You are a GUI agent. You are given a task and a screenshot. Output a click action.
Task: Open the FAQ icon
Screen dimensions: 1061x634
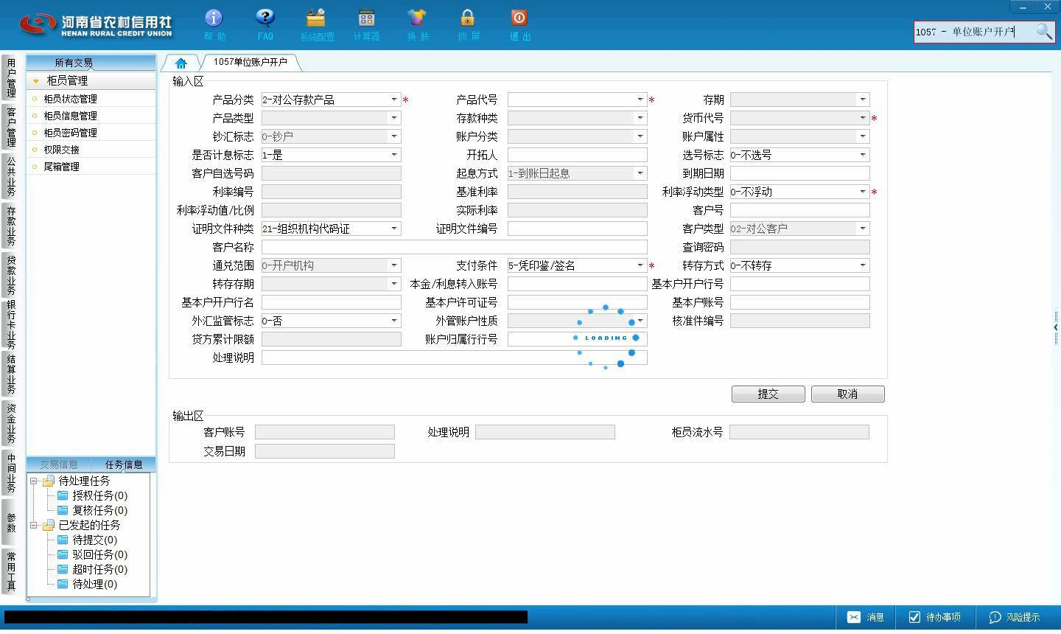pos(265,24)
